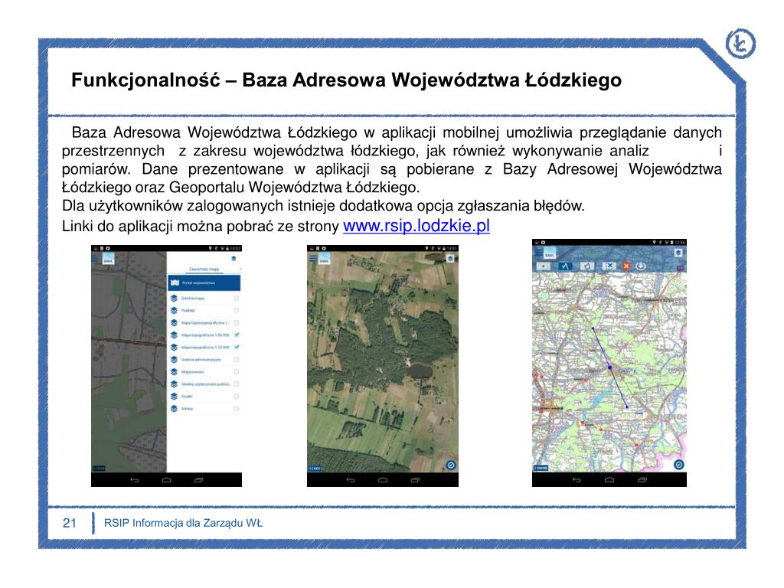The image size is (784, 588).
Task: Click slide title Funkcjonalność – Baza Adresowa
Action: coord(346,80)
